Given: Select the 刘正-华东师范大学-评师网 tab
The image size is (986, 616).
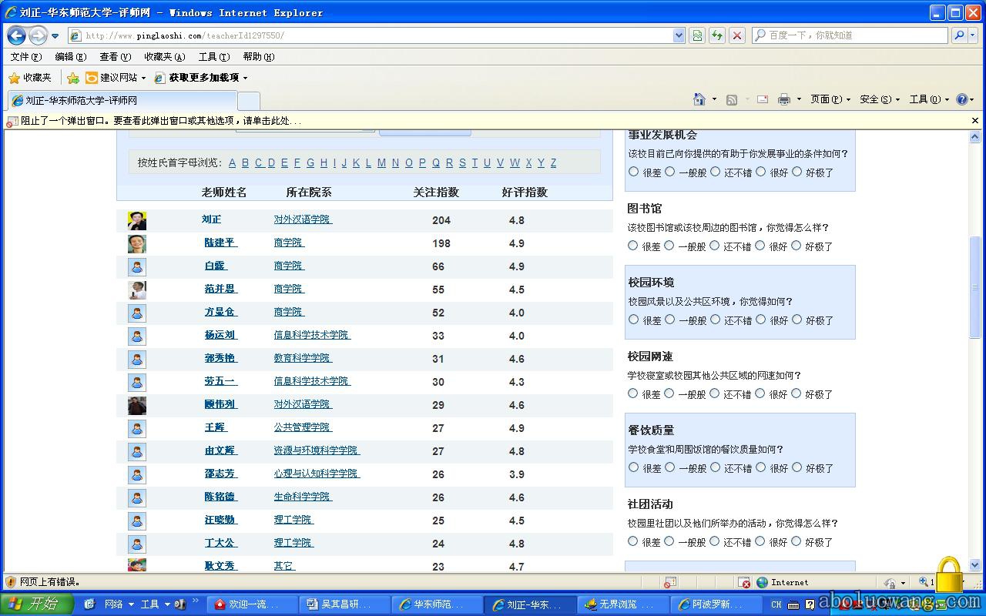Looking at the screenshot, I should coord(122,101).
